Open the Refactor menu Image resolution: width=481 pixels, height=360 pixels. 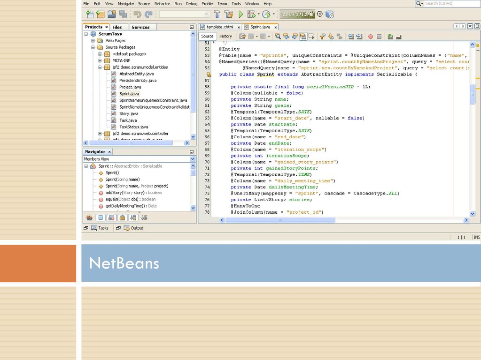pyautogui.click(x=162, y=4)
